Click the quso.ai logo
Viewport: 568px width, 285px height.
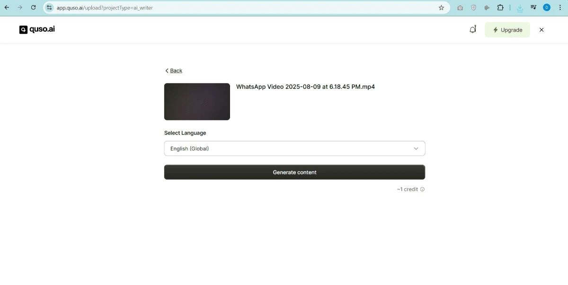[x=36, y=29]
